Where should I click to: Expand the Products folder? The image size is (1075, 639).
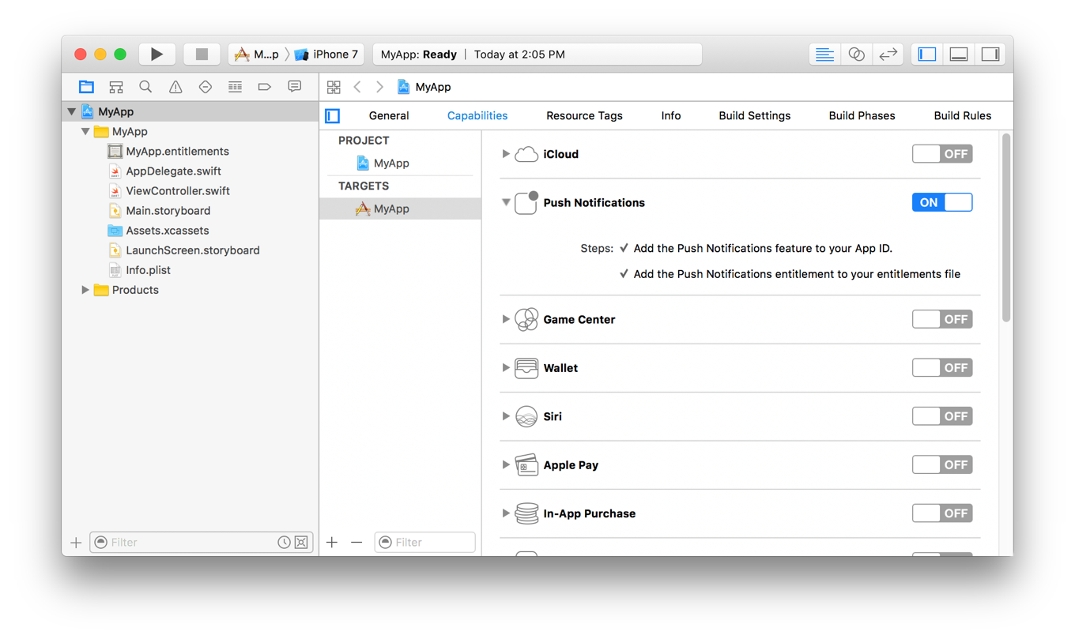[85, 290]
